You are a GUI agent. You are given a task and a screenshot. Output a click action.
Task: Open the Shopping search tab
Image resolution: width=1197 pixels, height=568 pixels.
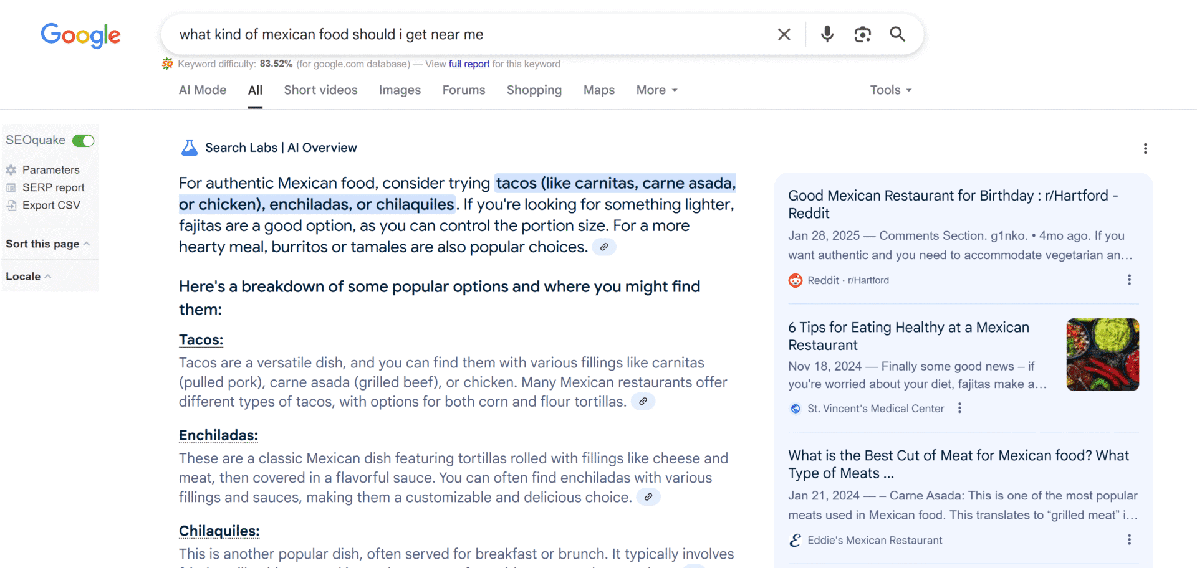(534, 90)
